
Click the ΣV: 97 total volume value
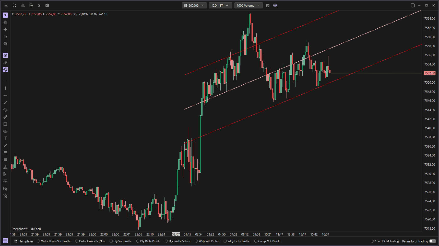click(93, 14)
